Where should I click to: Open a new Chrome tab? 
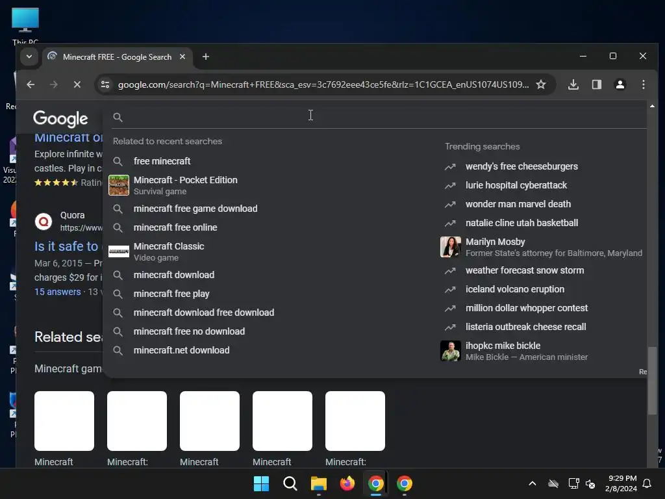pos(206,57)
